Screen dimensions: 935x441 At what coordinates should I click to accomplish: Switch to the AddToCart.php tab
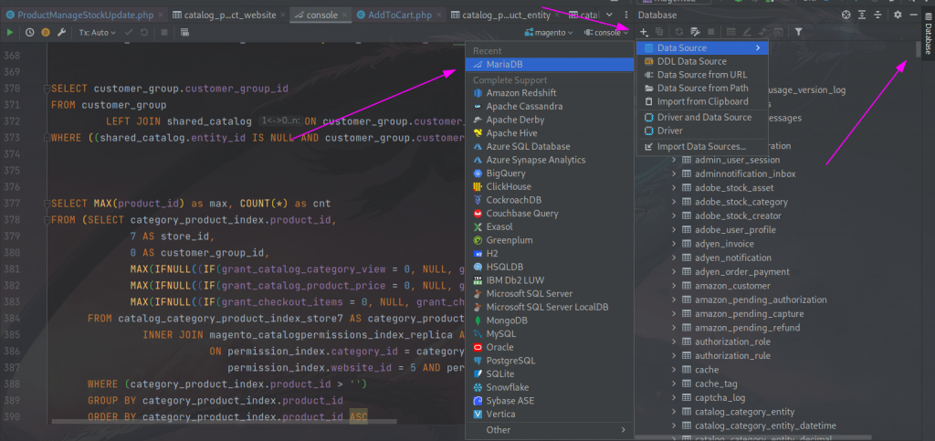tap(400, 15)
